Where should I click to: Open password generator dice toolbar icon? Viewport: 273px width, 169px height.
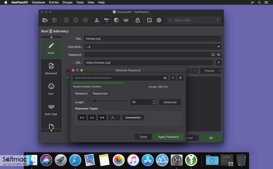149,20
